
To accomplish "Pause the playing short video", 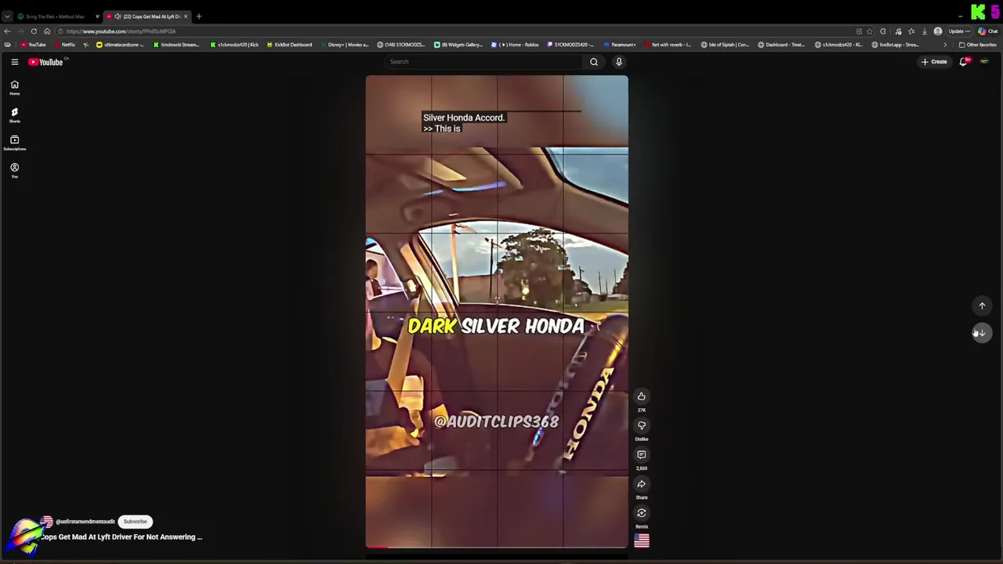I will pyautogui.click(x=497, y=312).
